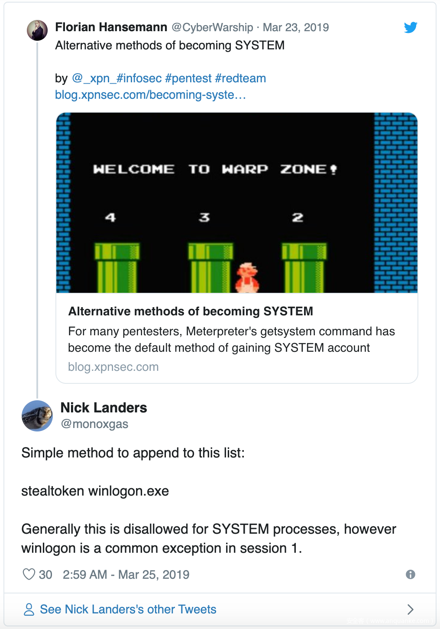The width and height of the screenshot is (440, 629).
Task: Click the Florian Hansemann author name
Action: (111, 27)
